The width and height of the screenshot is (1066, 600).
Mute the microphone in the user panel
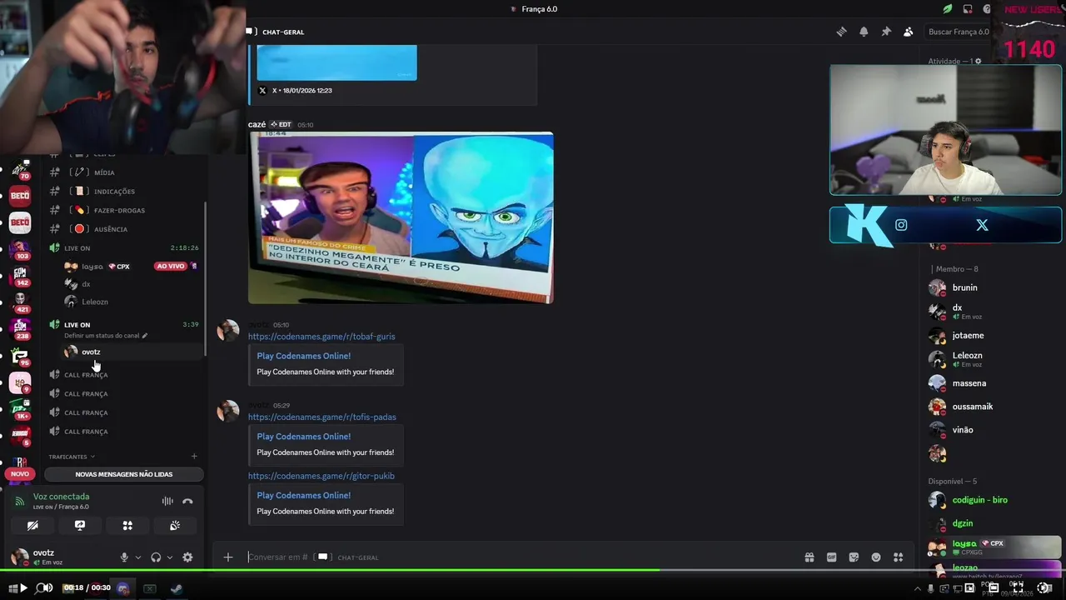pyautogui.click(x=124, y=557)
